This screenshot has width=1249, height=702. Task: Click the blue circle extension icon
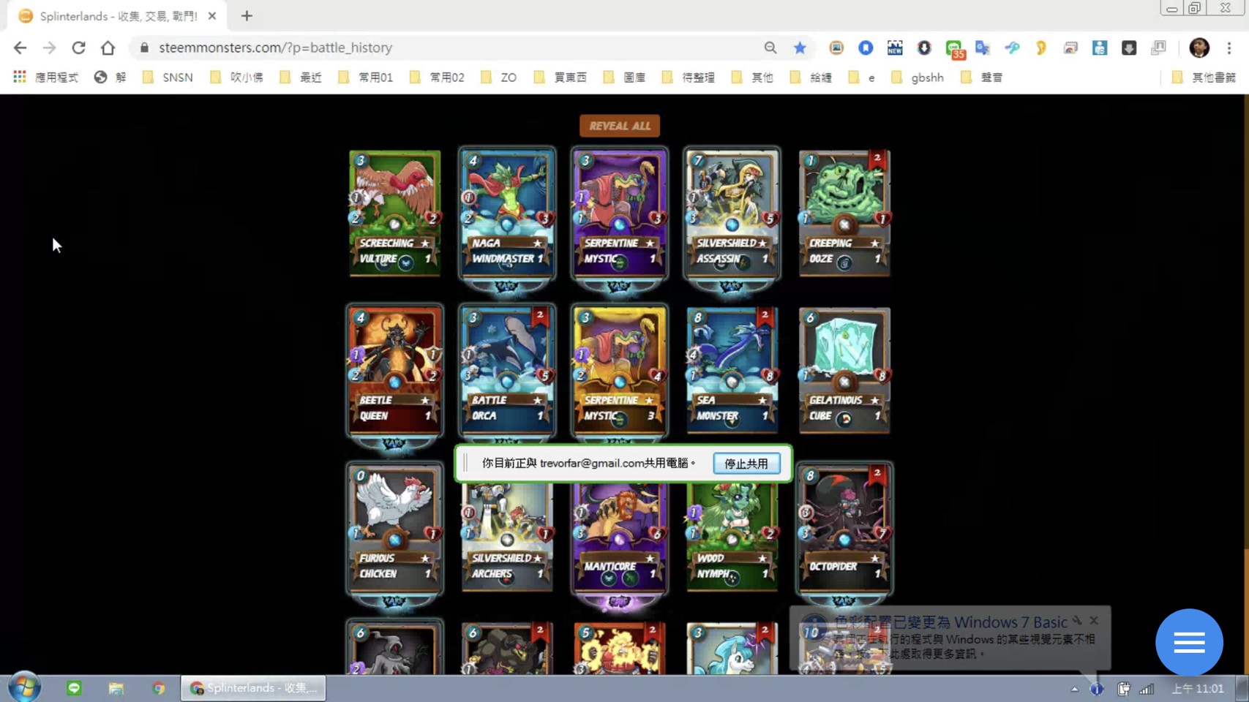pos(866,48)
